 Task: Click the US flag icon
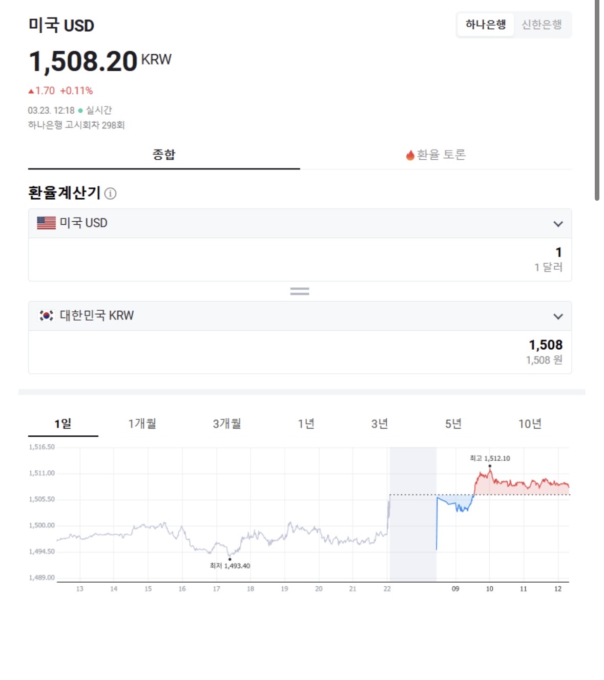click(46, 223)
